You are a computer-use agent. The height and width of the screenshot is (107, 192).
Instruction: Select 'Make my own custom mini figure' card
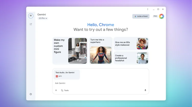pyautogui.click(x=70, y=51)
